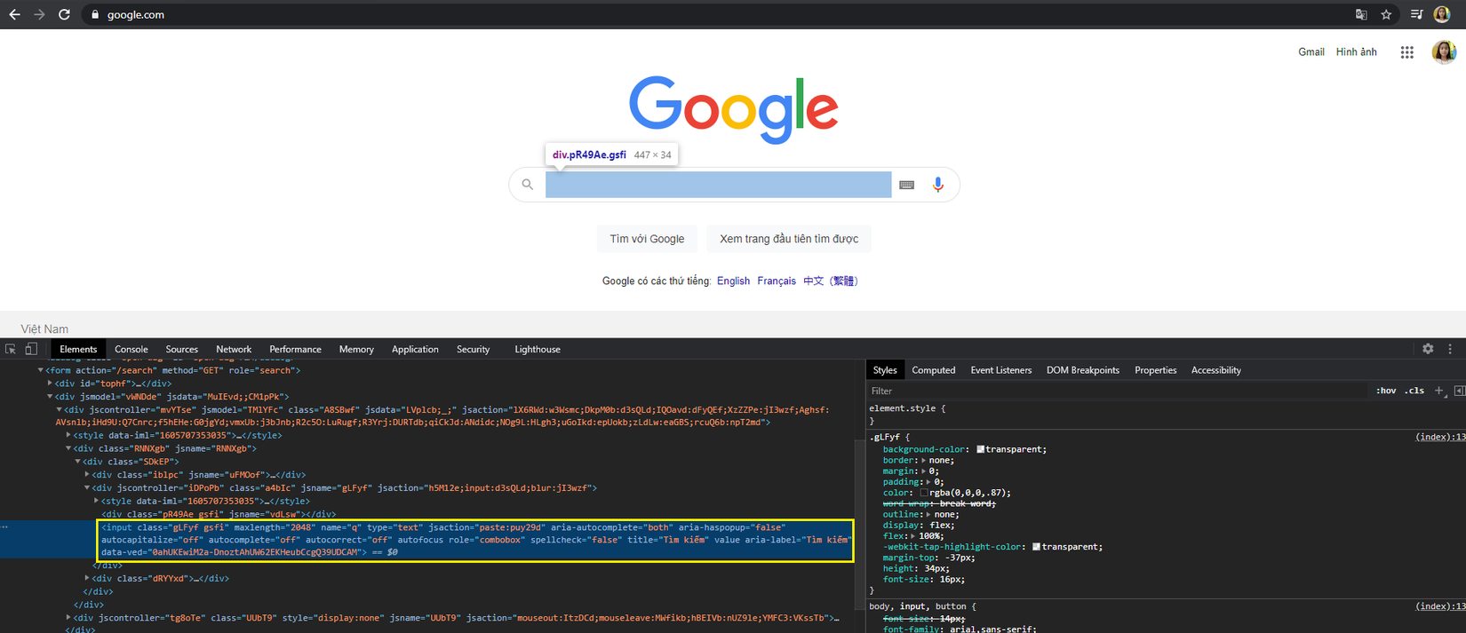Viewport: 1466px width, 633px height.
Task: Open the Event Listeners tab
Action: 1001,370
